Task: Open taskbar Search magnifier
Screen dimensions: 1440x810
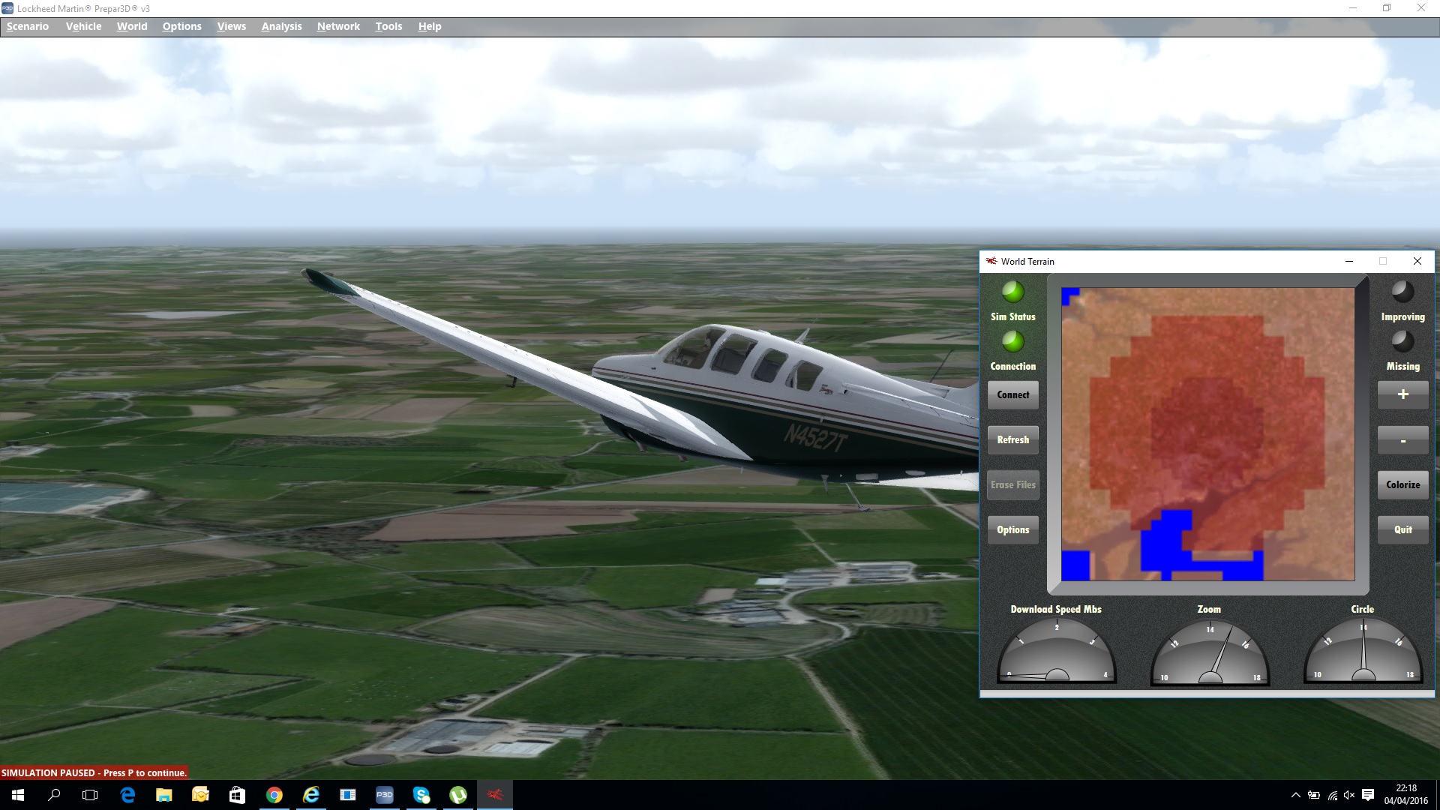Action: coord(54,795)
